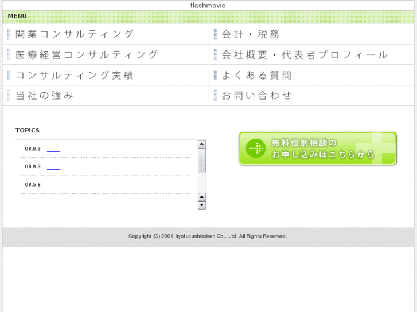The height and width of the screenshot is (312, 417).
Task: Open the link in second 08.6.3 topic
Action: coord(53,168)
